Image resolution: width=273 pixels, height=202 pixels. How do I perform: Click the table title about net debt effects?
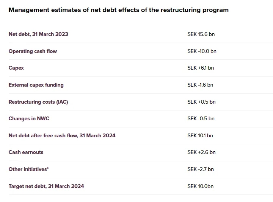tap(118, 10)
